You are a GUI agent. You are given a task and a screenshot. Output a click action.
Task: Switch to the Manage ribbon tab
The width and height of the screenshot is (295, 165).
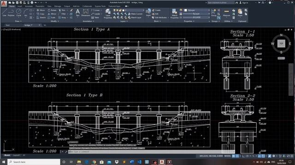tap(58, 6)
